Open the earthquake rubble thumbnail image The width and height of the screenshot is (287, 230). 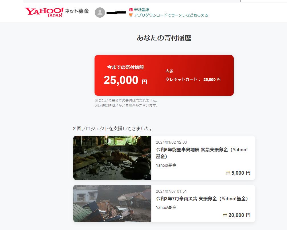(x=112, y=158)
